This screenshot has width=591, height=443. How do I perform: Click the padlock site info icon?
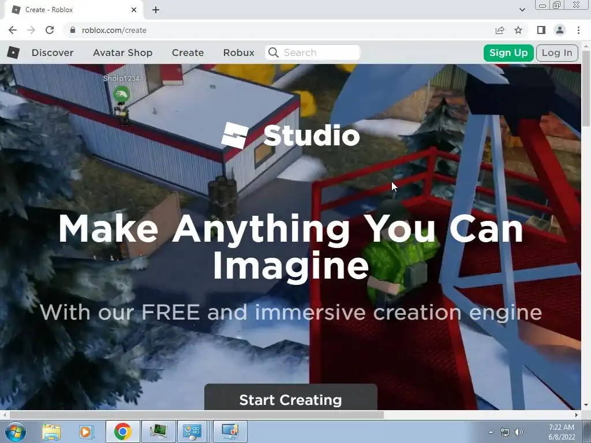tap(73, 30)
